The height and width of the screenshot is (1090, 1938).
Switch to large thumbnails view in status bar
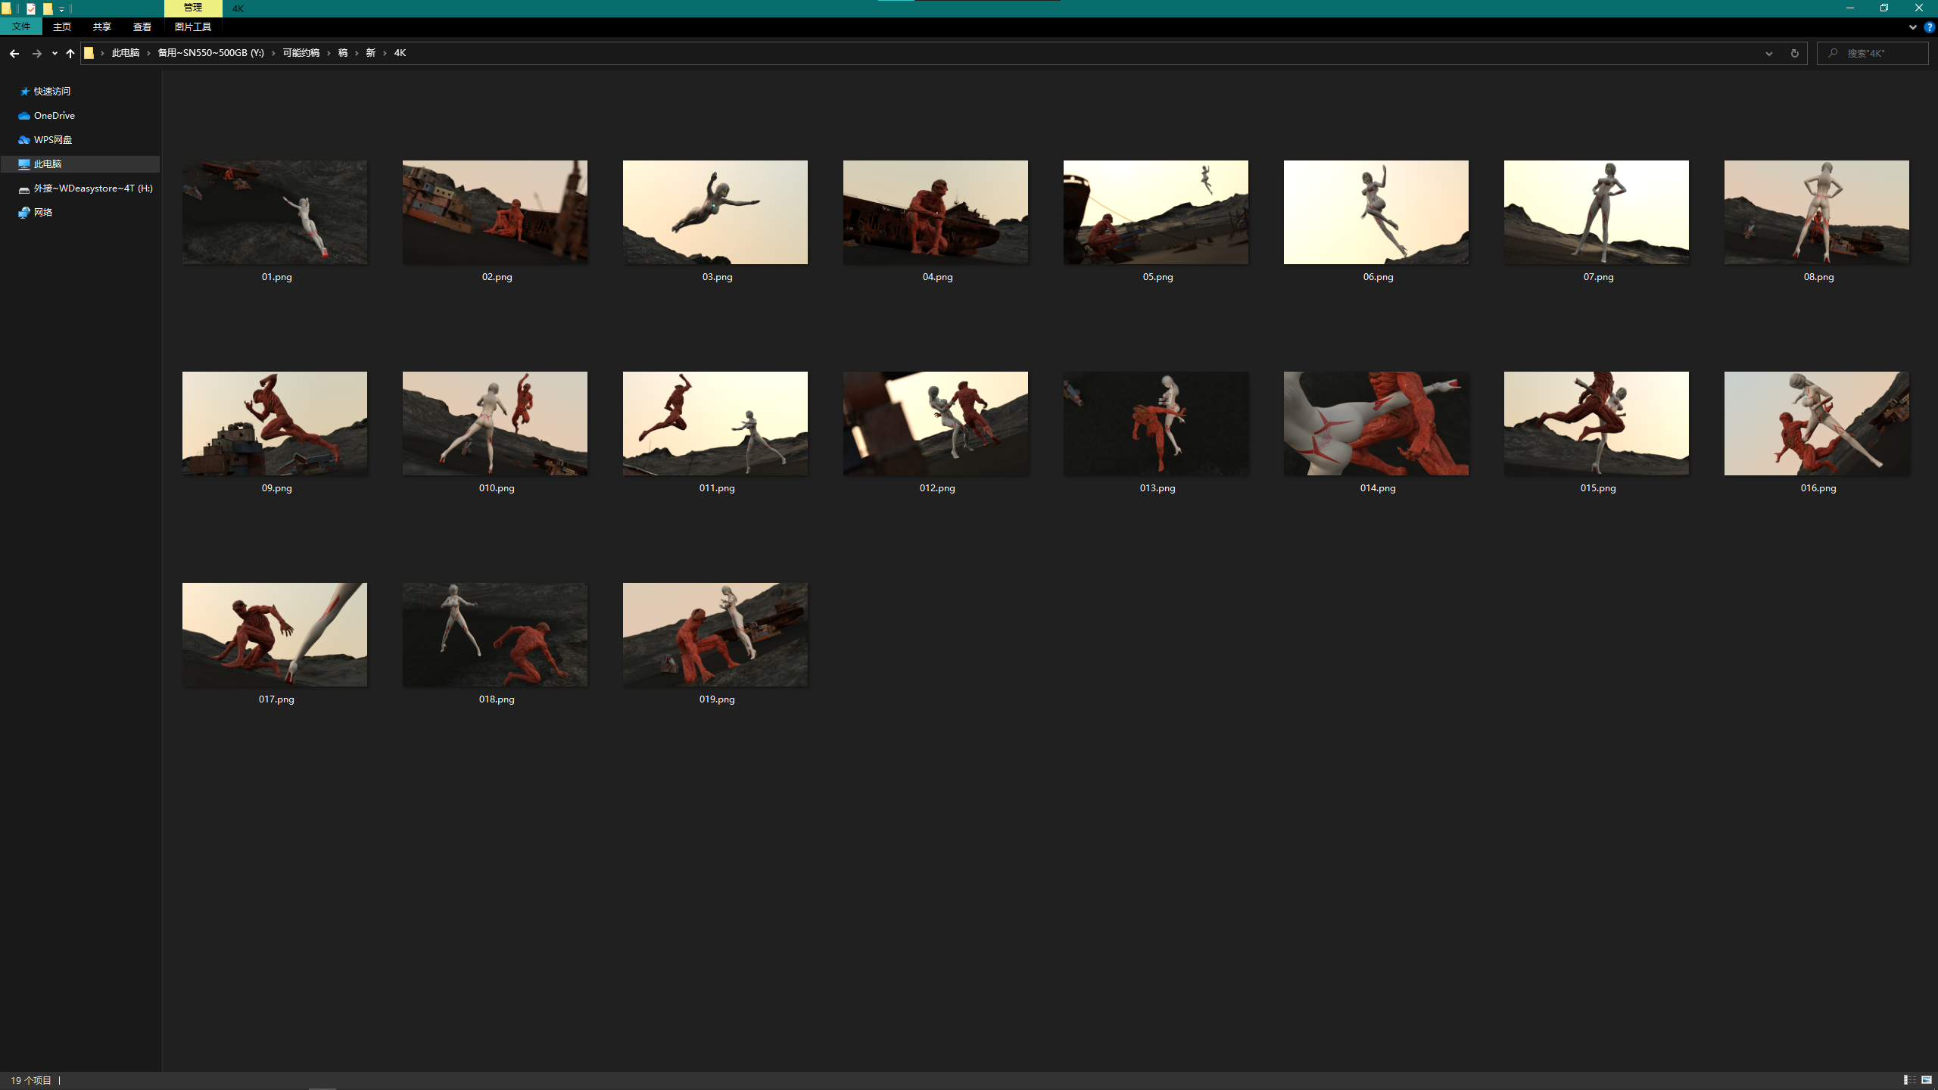(x=1927, y=1080)
